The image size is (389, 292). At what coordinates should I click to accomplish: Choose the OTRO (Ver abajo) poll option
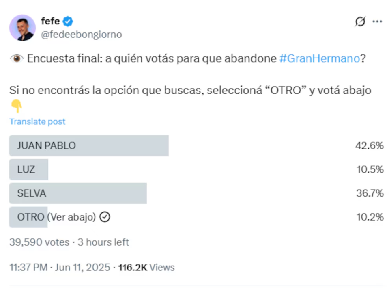[56, 217]
